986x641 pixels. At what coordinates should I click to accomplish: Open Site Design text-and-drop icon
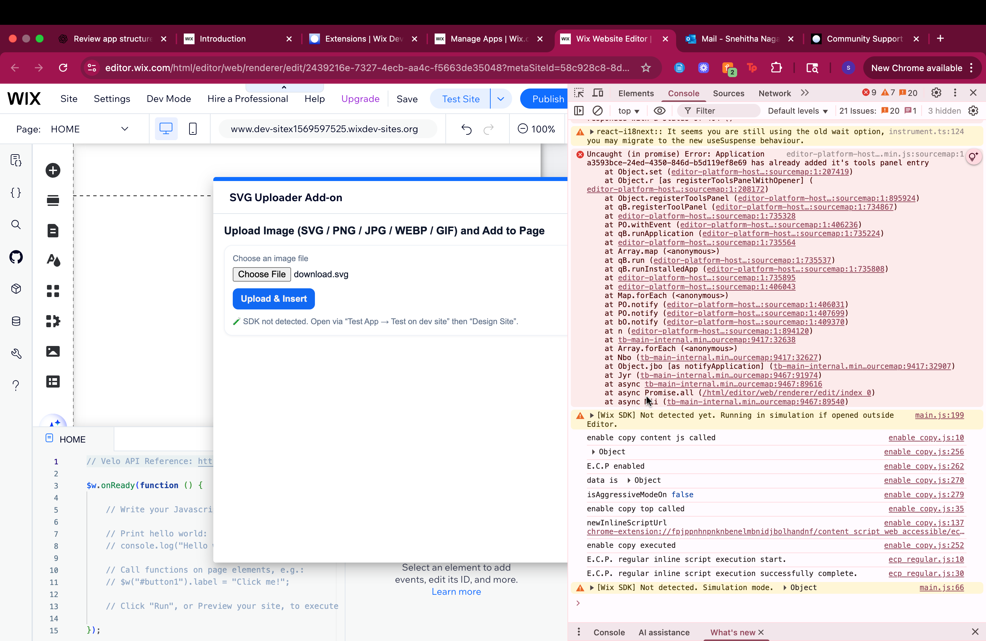(53, 260)
